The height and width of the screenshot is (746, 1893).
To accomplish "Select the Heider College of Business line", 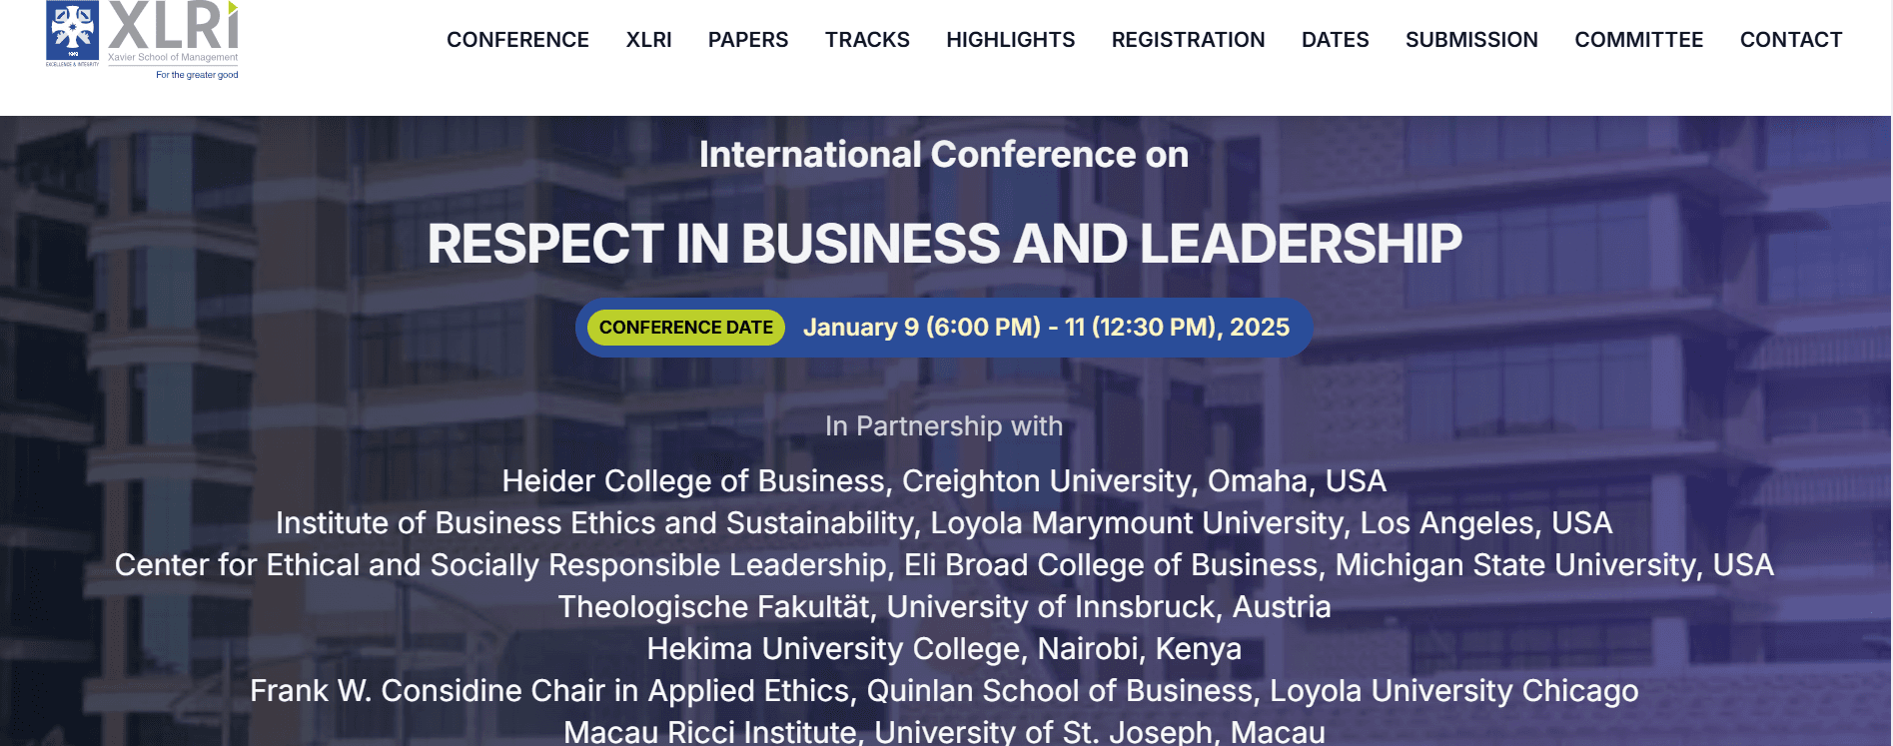I will click(x=944, y=481).
